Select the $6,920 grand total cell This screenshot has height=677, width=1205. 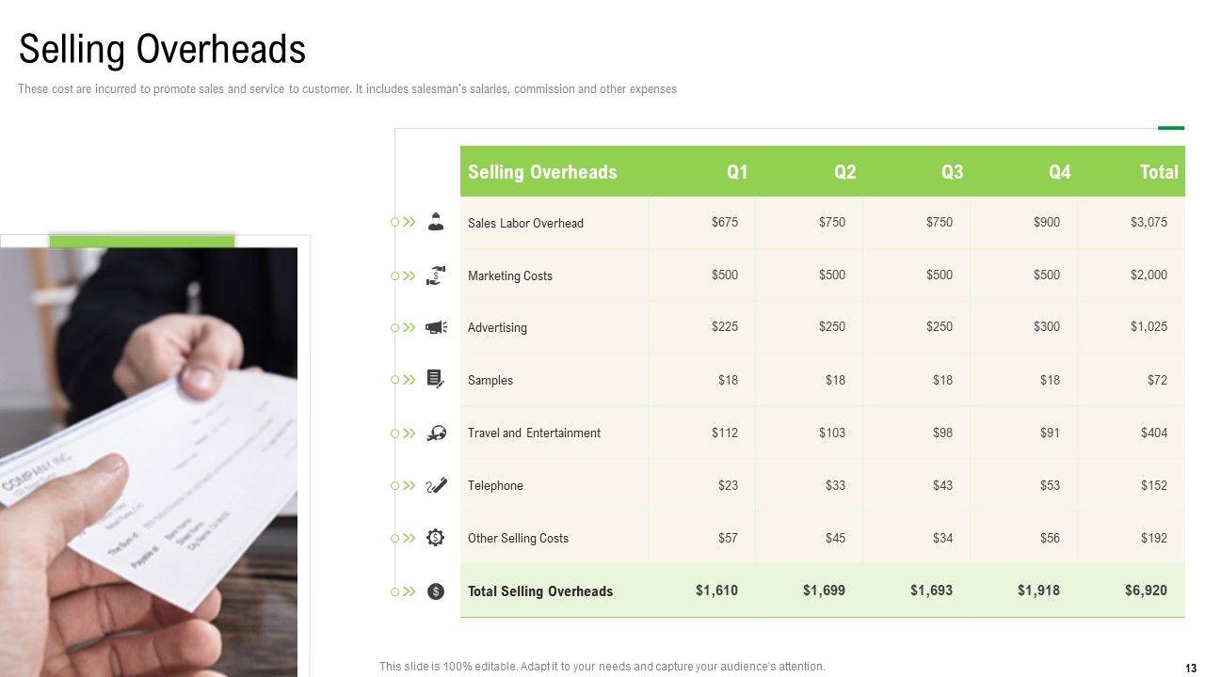coord(1146,590)
